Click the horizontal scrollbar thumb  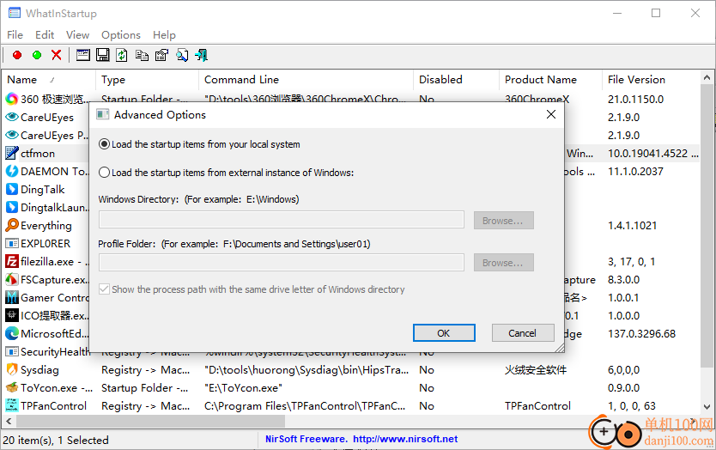click(x=149, y=421)
